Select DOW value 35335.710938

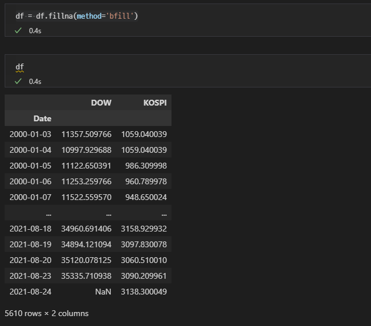click(x=86, y=276)
